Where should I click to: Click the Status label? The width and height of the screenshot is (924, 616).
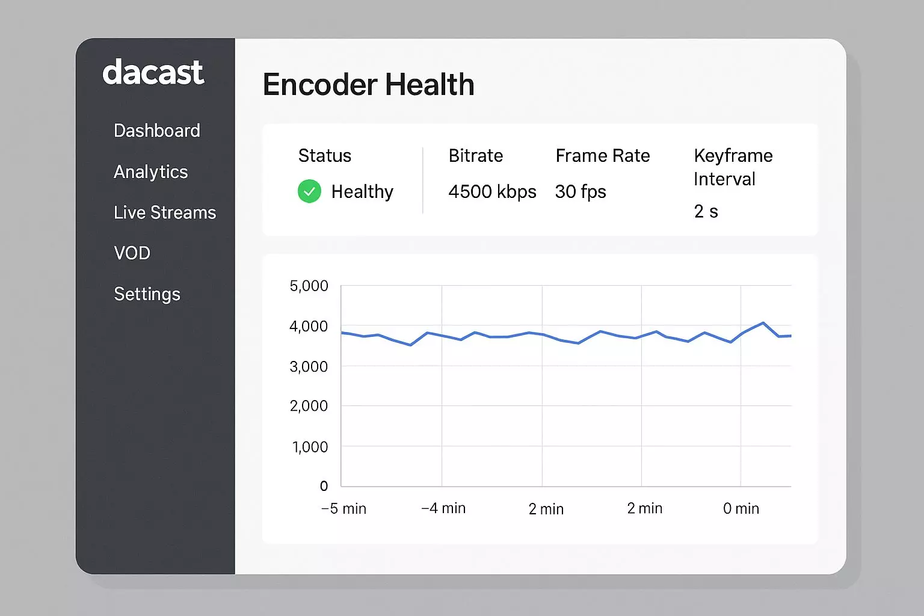(x=324, y=156)
